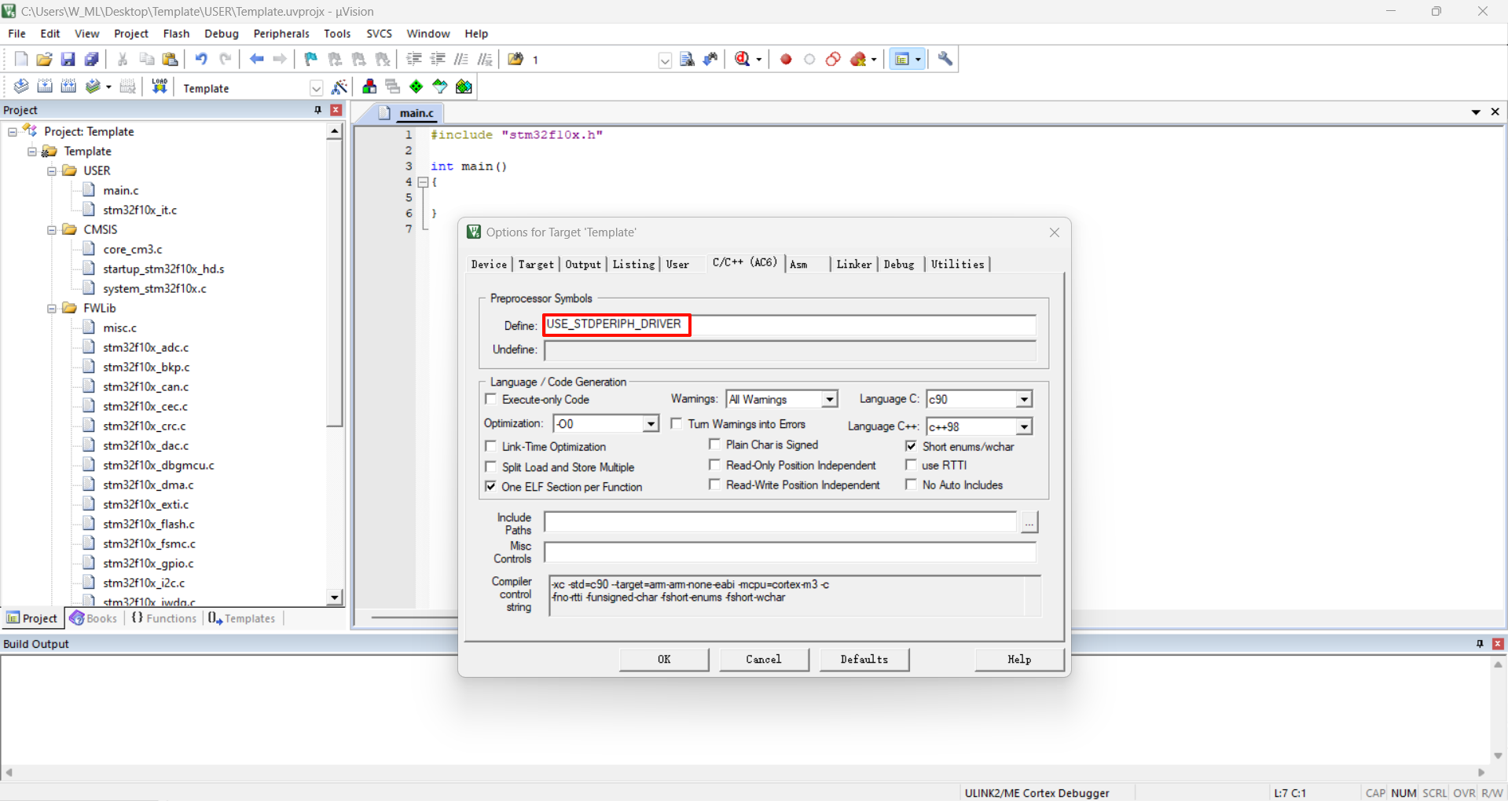Open the Peripherals menu
The height and width of the screenshot is (801, 1508).
pos(281,34)
